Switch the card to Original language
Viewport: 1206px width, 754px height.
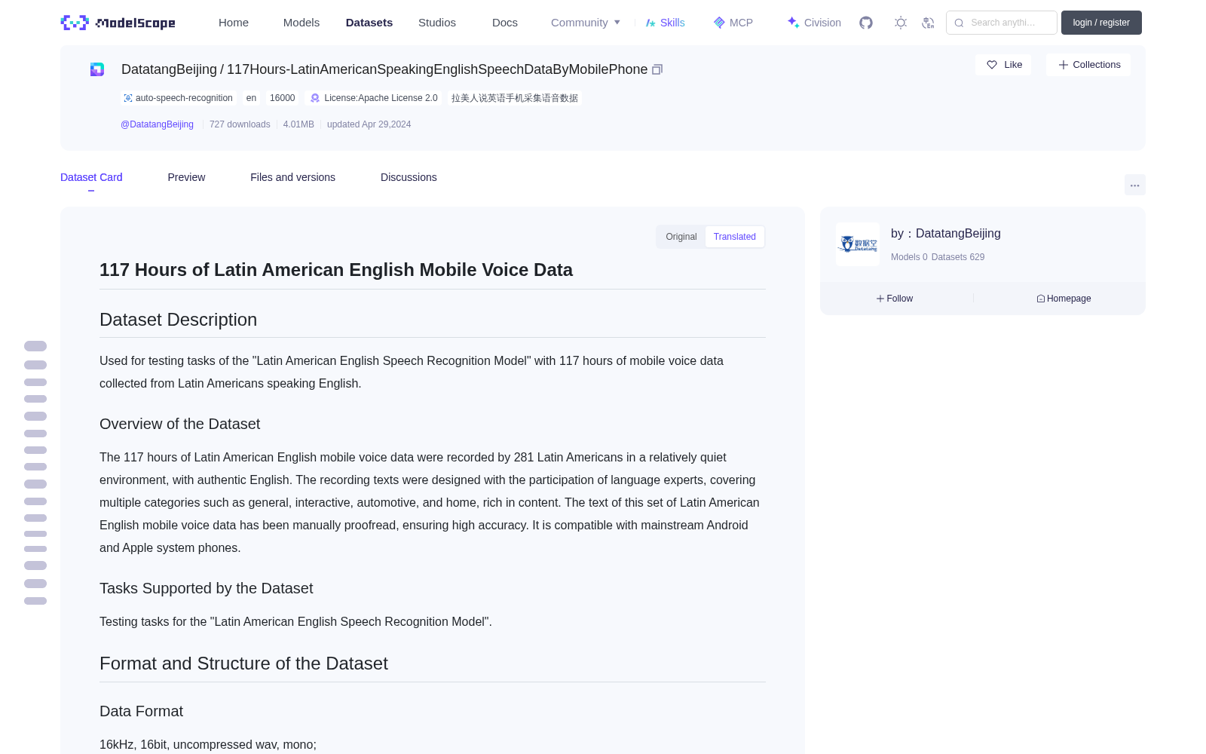point(681,237)
